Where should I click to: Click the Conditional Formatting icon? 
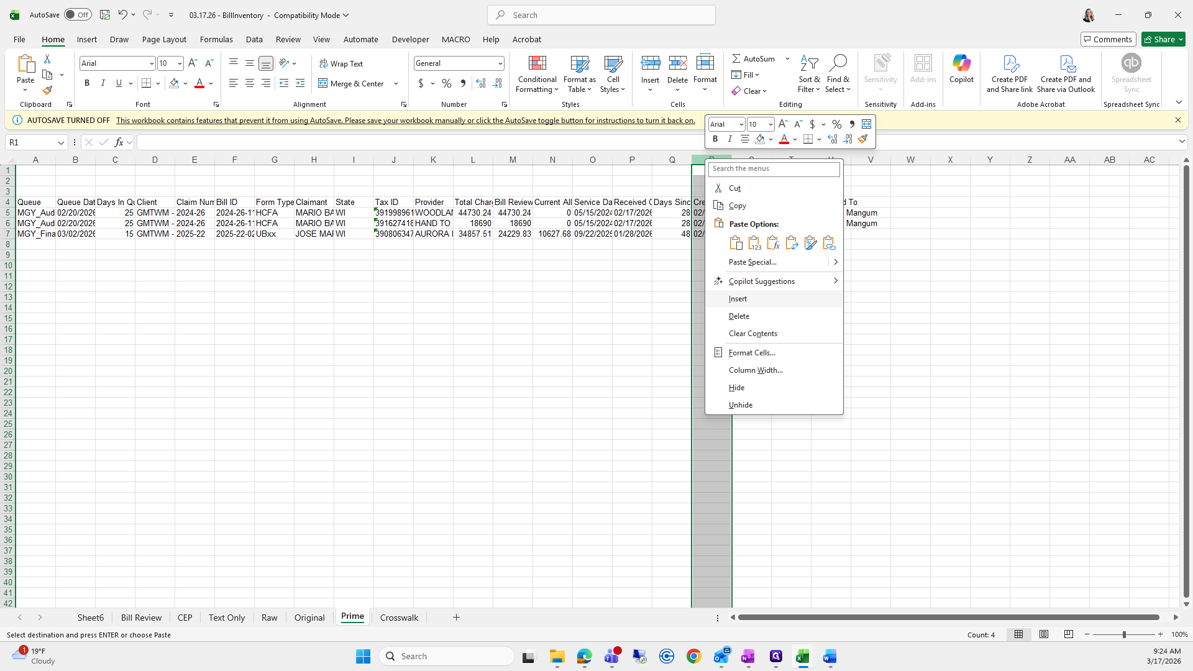pyautogui.click(x=537, y=64)
